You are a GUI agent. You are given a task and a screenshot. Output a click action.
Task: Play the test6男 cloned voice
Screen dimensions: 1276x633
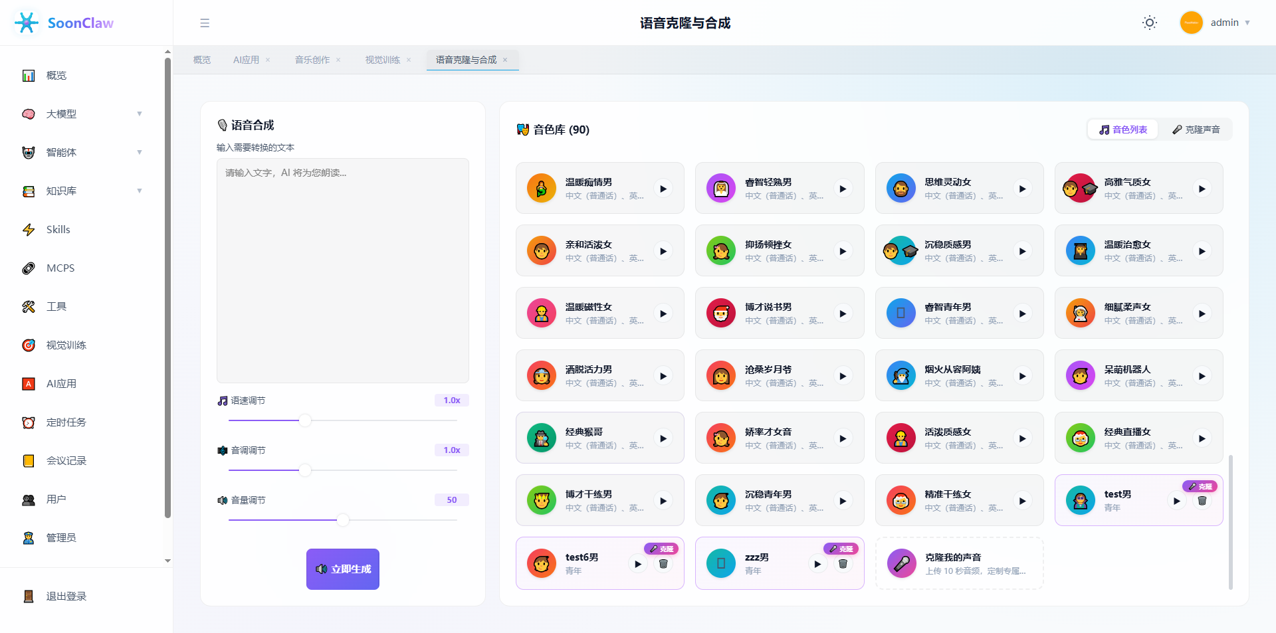tap(638, 564)
